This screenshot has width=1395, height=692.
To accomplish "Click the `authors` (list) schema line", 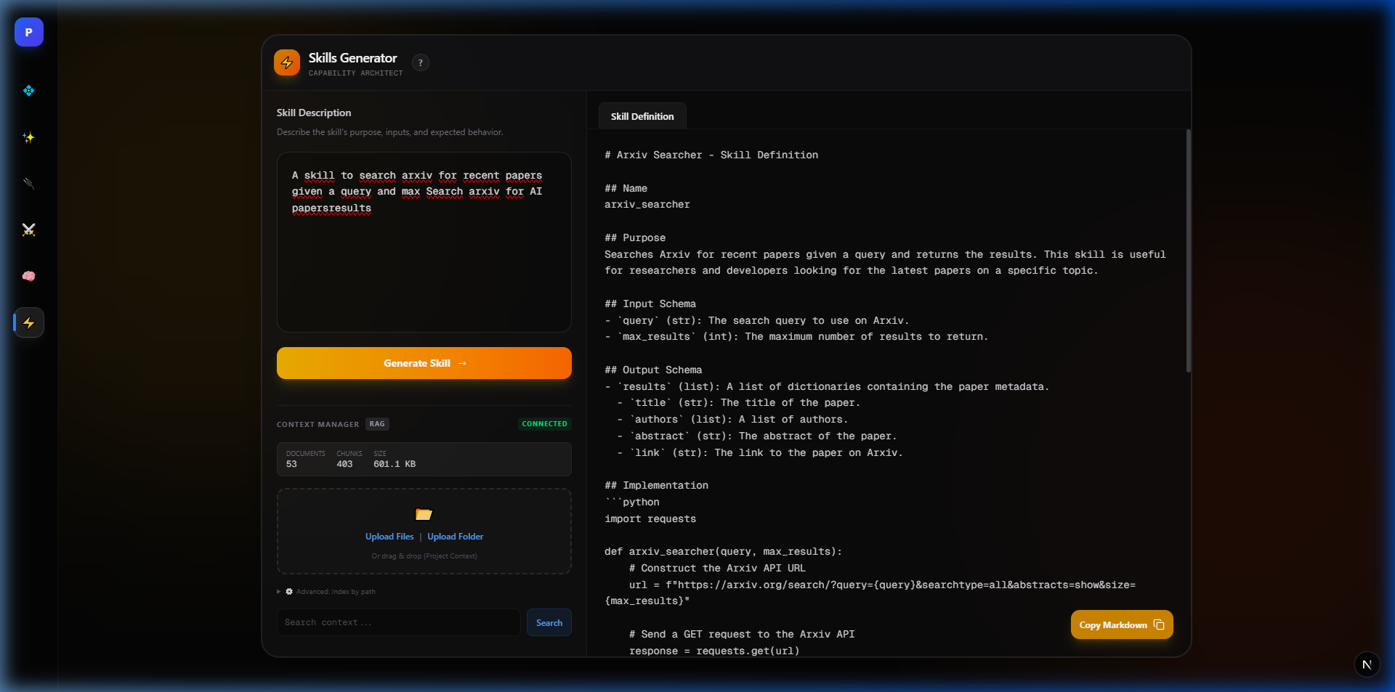I will 732,420.
